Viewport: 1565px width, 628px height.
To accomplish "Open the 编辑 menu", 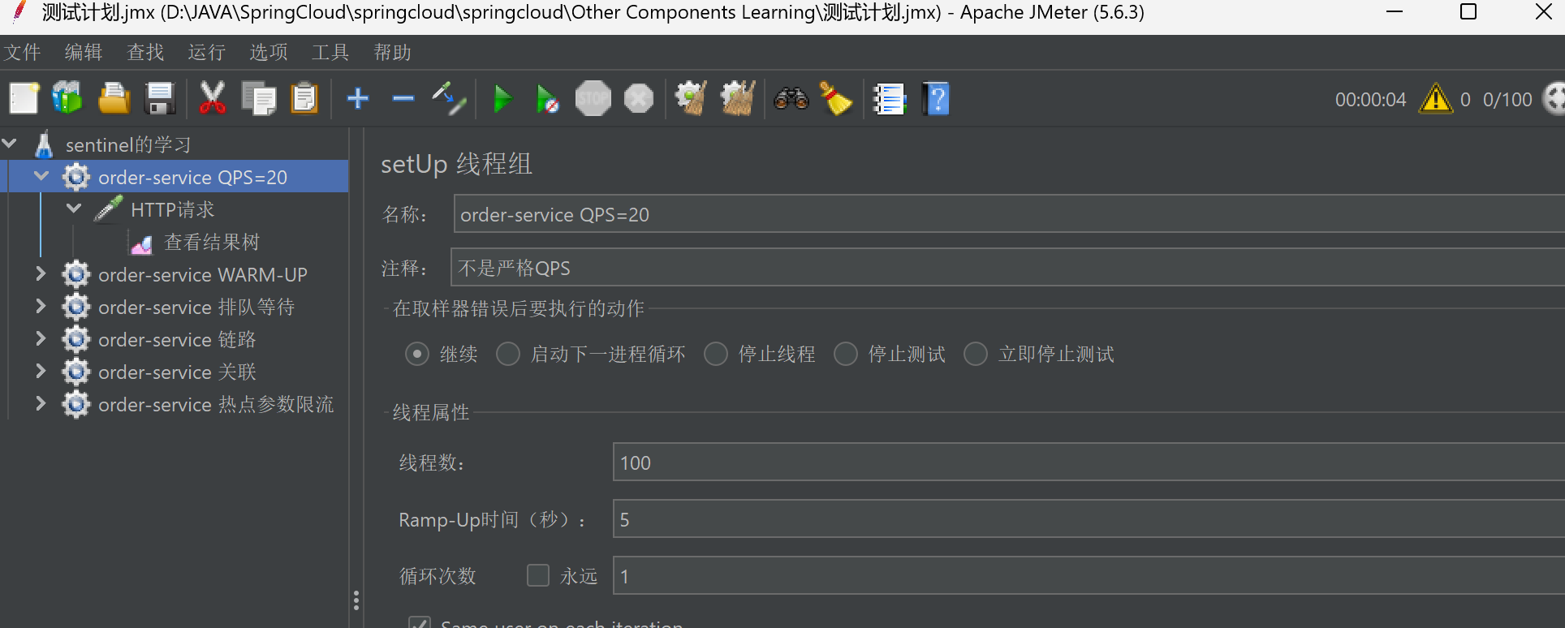I will pos(84,52).
